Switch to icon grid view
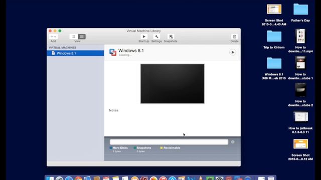The image size is (321, 180). coord(74,36)
